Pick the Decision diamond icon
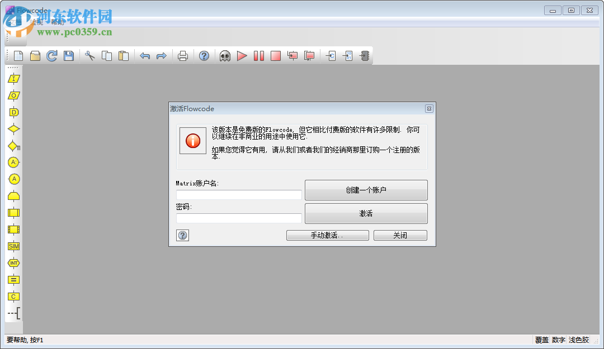The image size is (604, 349). [13, 130]
